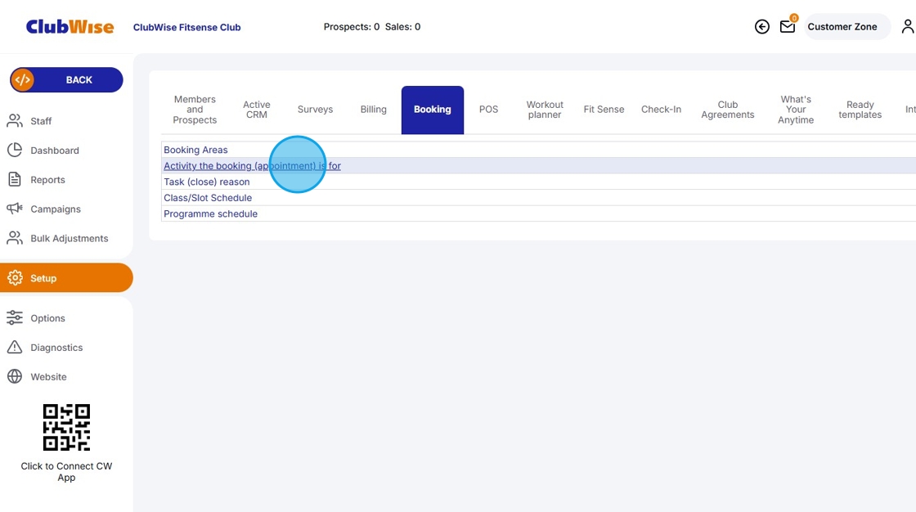Click the Setup gear icon

(x=15, y=278)
